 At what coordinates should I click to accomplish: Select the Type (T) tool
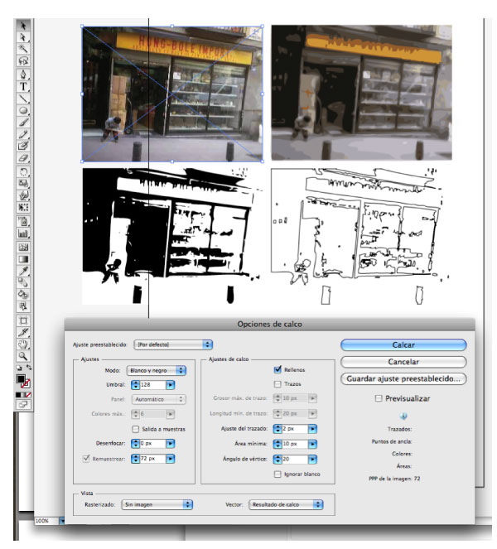point(23,86)
